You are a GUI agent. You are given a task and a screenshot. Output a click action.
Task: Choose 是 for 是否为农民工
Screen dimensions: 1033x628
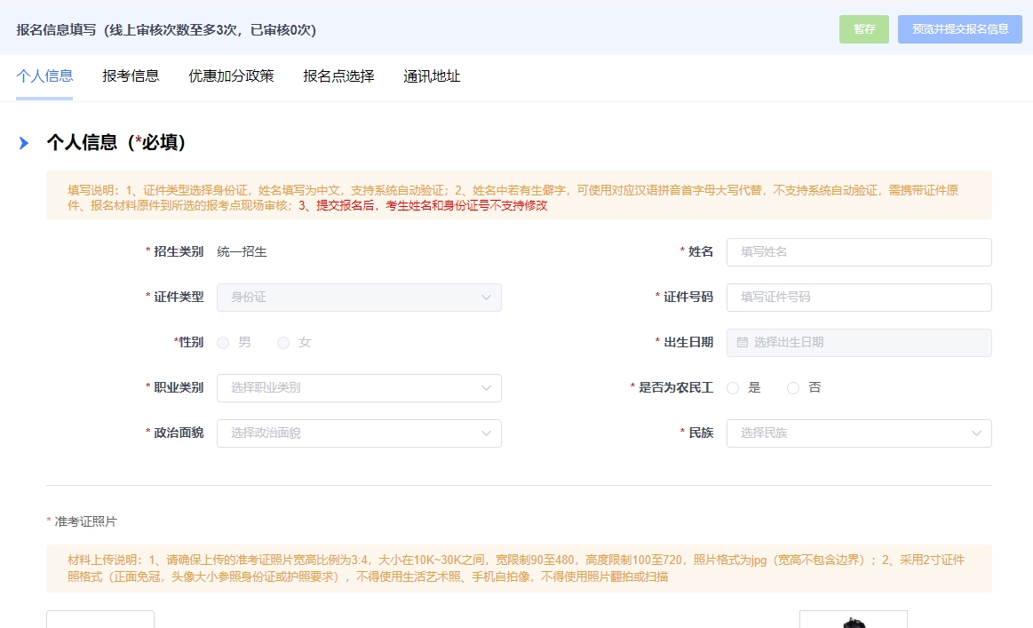733,388
